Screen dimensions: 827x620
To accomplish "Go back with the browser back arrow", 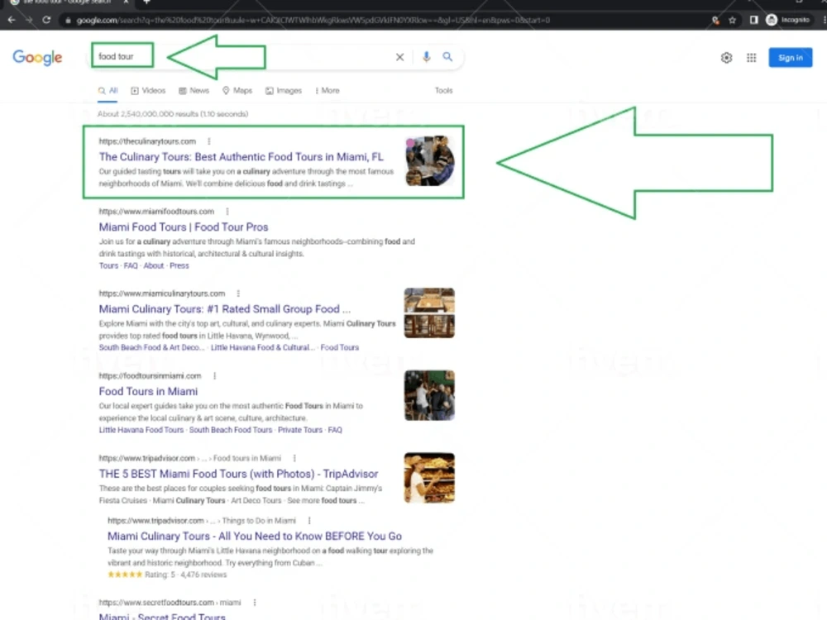I will pos(12,20).
